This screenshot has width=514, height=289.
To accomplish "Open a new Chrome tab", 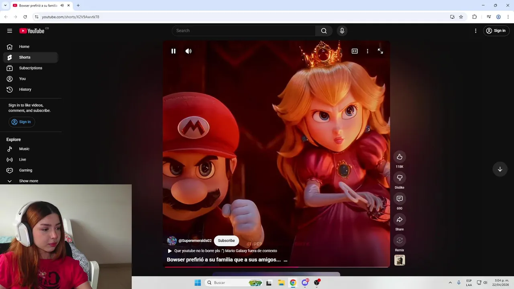I will coord(78,6).
